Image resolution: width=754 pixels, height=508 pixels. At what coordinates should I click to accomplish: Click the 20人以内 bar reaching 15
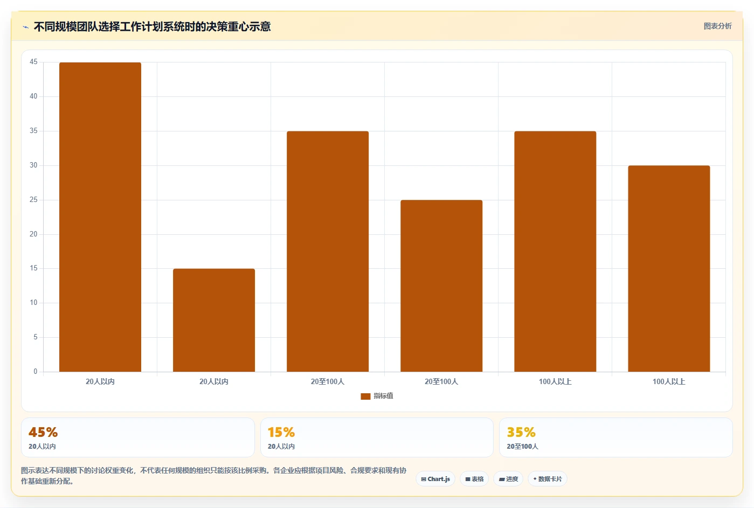pyautogui.click(x=214, y=320)
